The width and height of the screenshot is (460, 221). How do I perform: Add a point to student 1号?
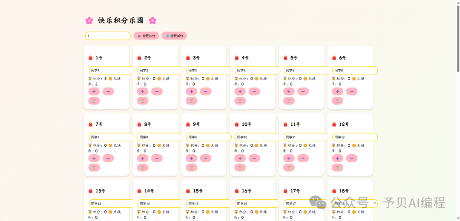(x=94, y=92)
